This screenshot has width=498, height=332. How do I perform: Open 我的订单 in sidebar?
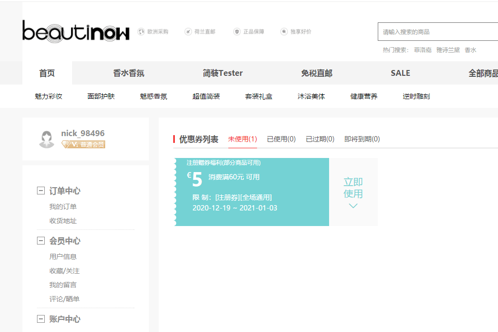pyautogui.click(x=63, y=207)
